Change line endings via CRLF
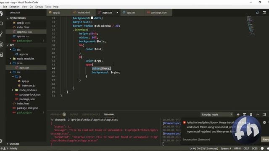This screenshot has height=151, width=269. pos(246,148)
